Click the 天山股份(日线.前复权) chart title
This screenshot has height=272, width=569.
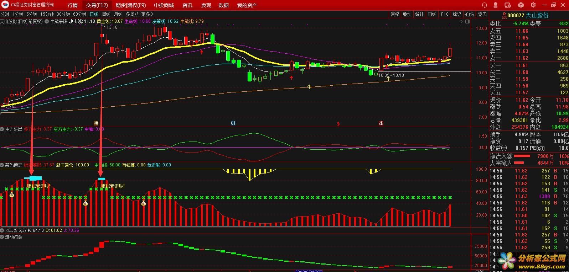coord(21,21)
